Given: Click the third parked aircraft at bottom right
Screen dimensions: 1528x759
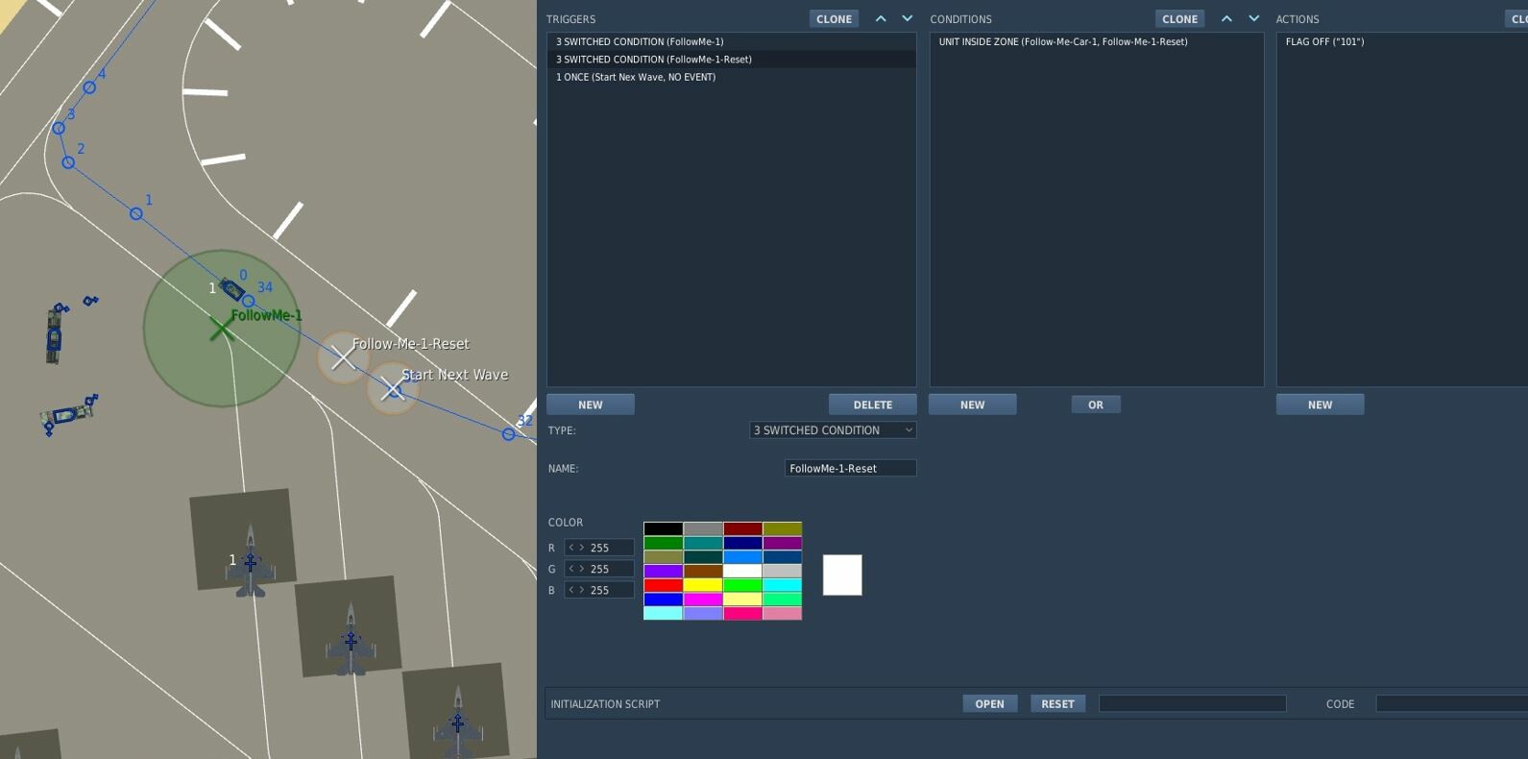Looking at the screenshot, I should pos(458,723).
